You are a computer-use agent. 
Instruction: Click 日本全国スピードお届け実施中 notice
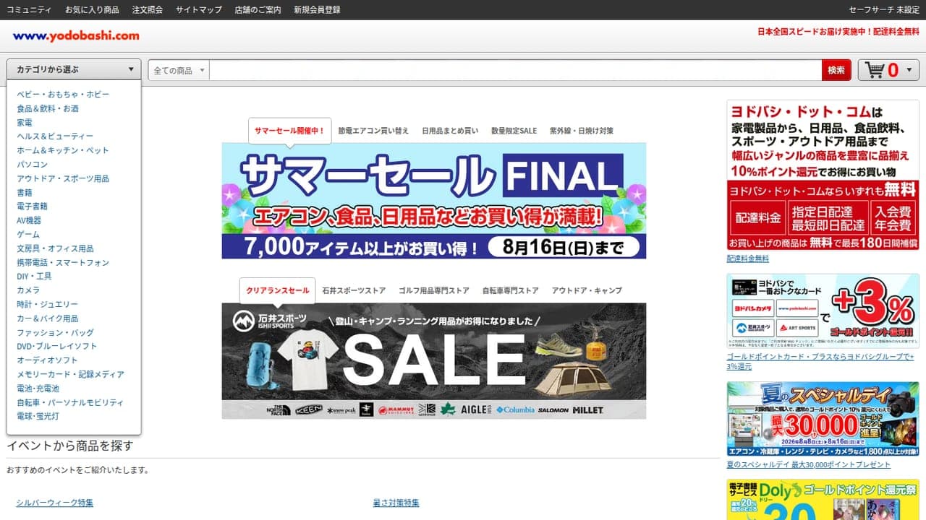(x=838, y=32)
